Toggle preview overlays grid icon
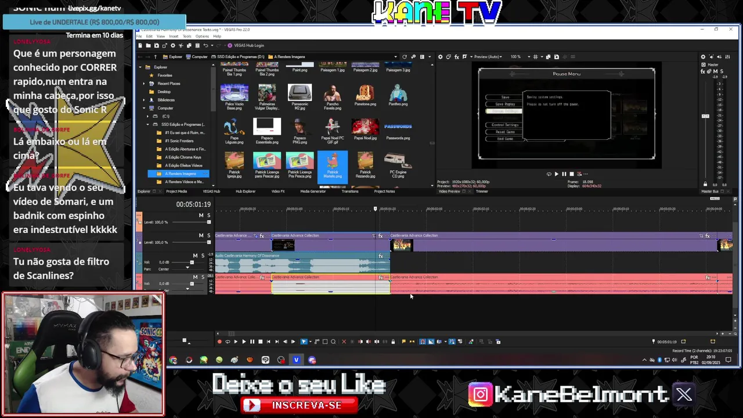 536,57
